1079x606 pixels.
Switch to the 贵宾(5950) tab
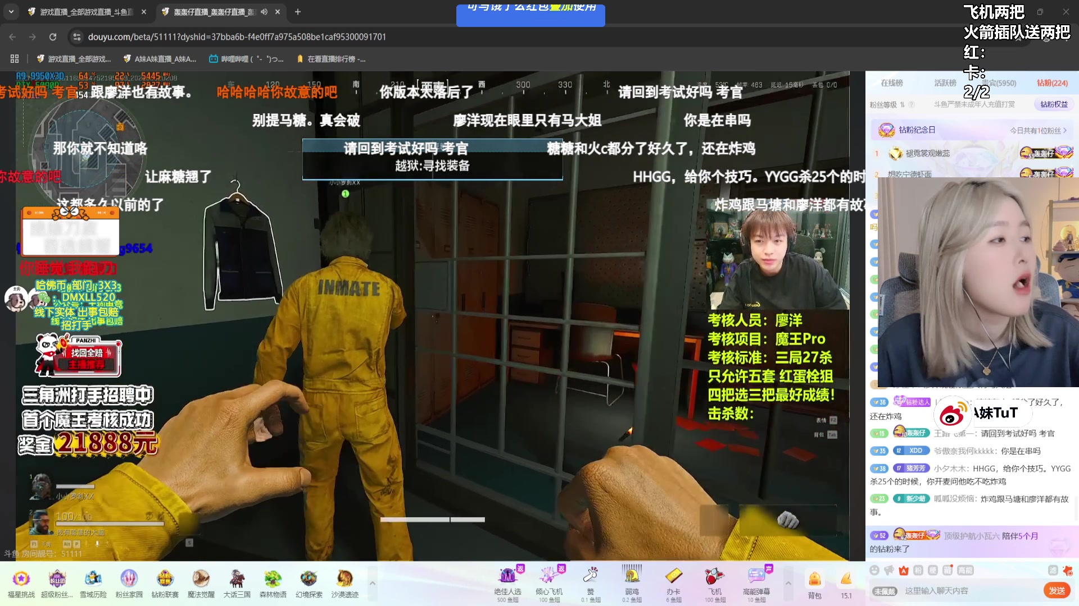point(999,83)
